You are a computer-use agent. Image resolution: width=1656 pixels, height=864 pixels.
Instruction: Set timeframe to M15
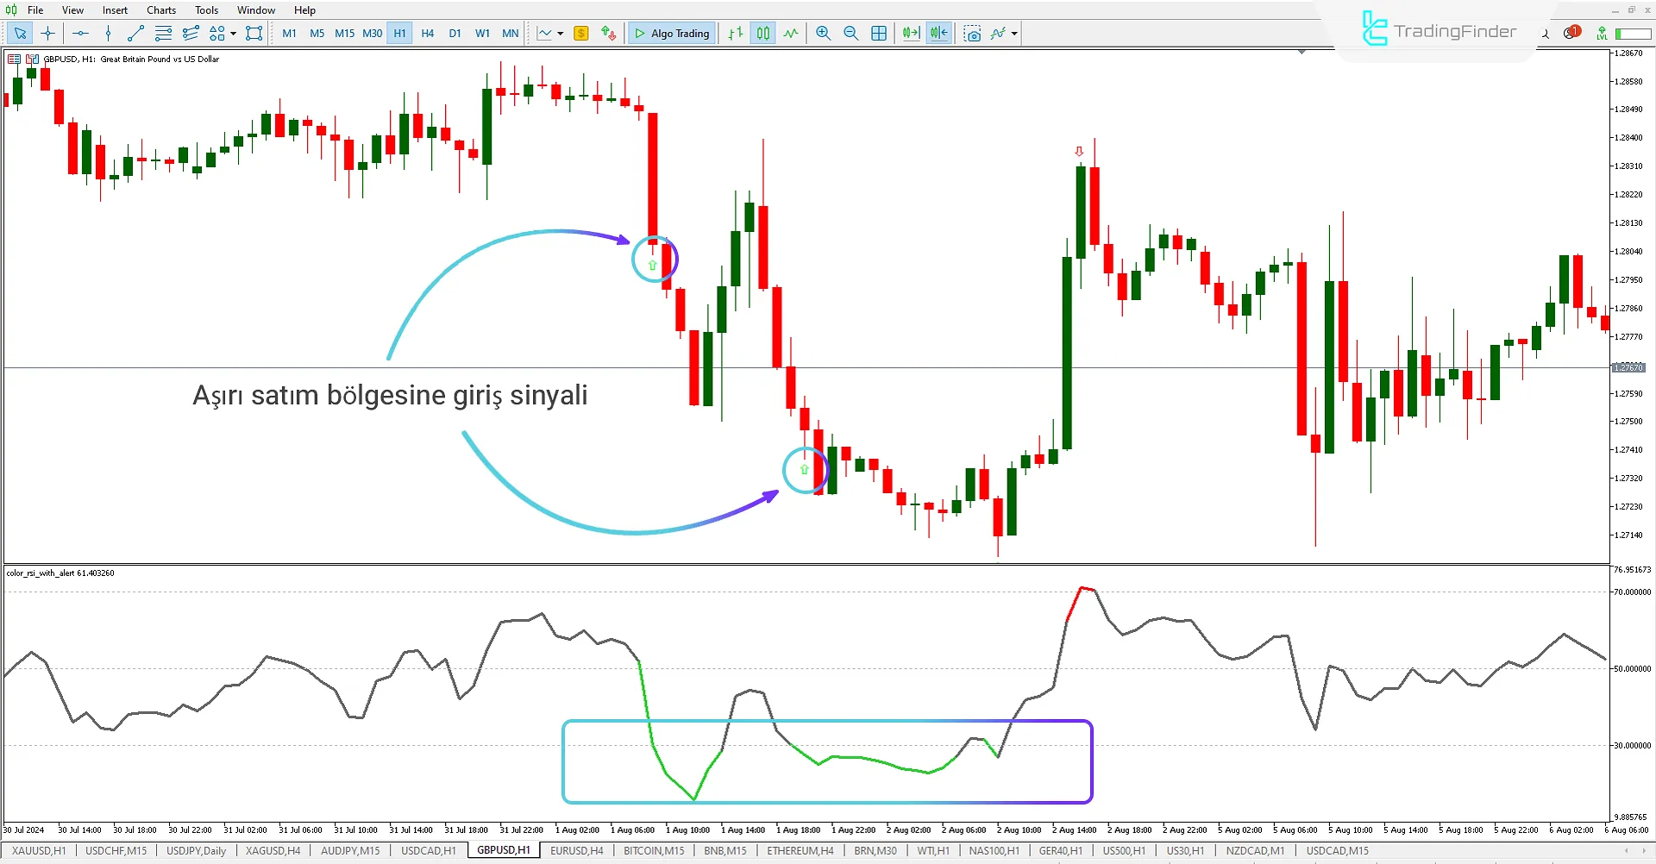344,34
